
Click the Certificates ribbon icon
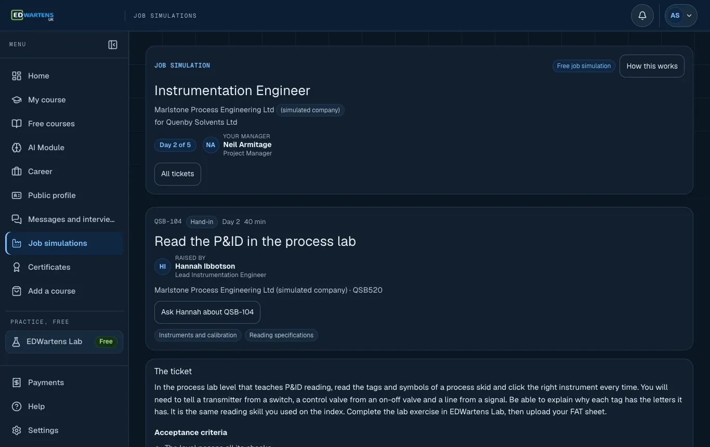(x=17, y=267)
